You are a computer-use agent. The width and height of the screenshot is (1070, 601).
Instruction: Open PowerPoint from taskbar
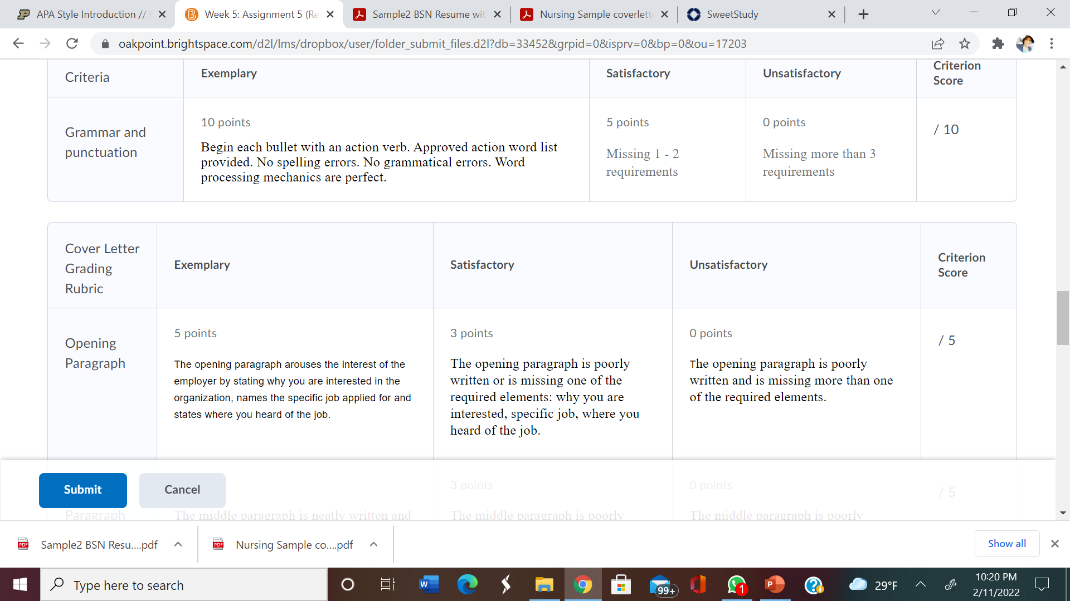[x=775, y=585]
